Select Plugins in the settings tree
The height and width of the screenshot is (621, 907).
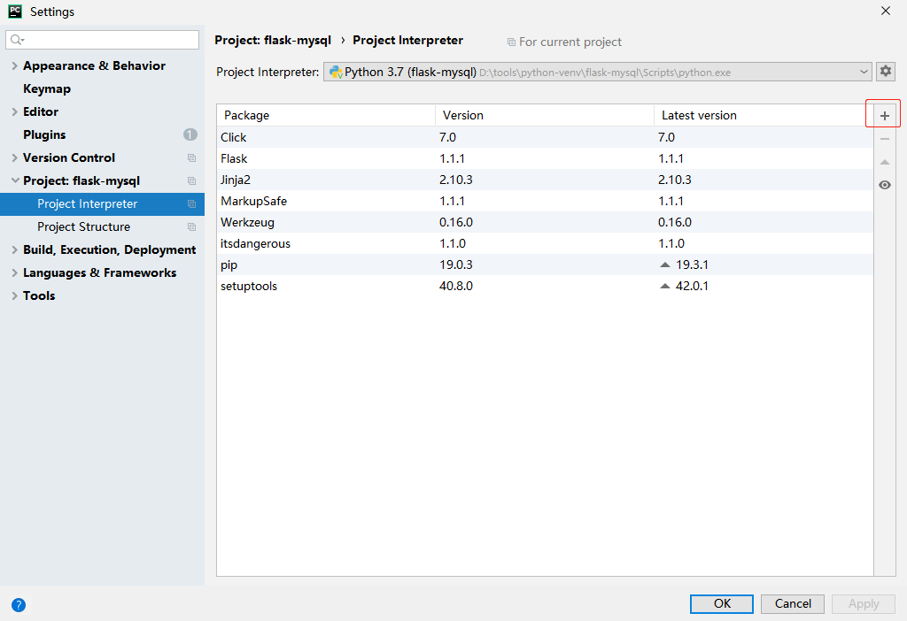(44, 134)
